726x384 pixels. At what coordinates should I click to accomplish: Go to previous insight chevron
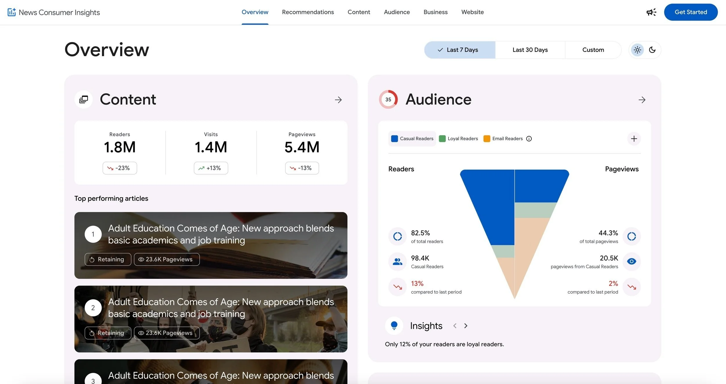pos(455,326)
